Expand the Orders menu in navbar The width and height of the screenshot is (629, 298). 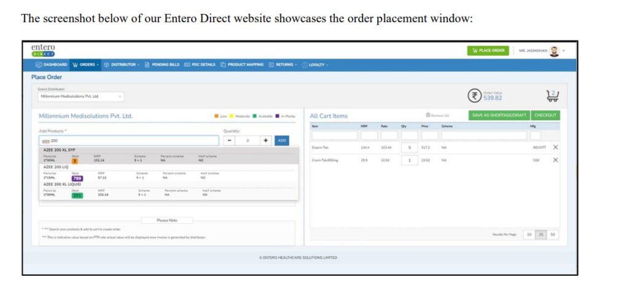[x=85, y=64]
